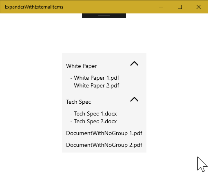Minimize the ExpanderWithExternalItems window
The image size is (208, 192).
click(x=161, y=7)
